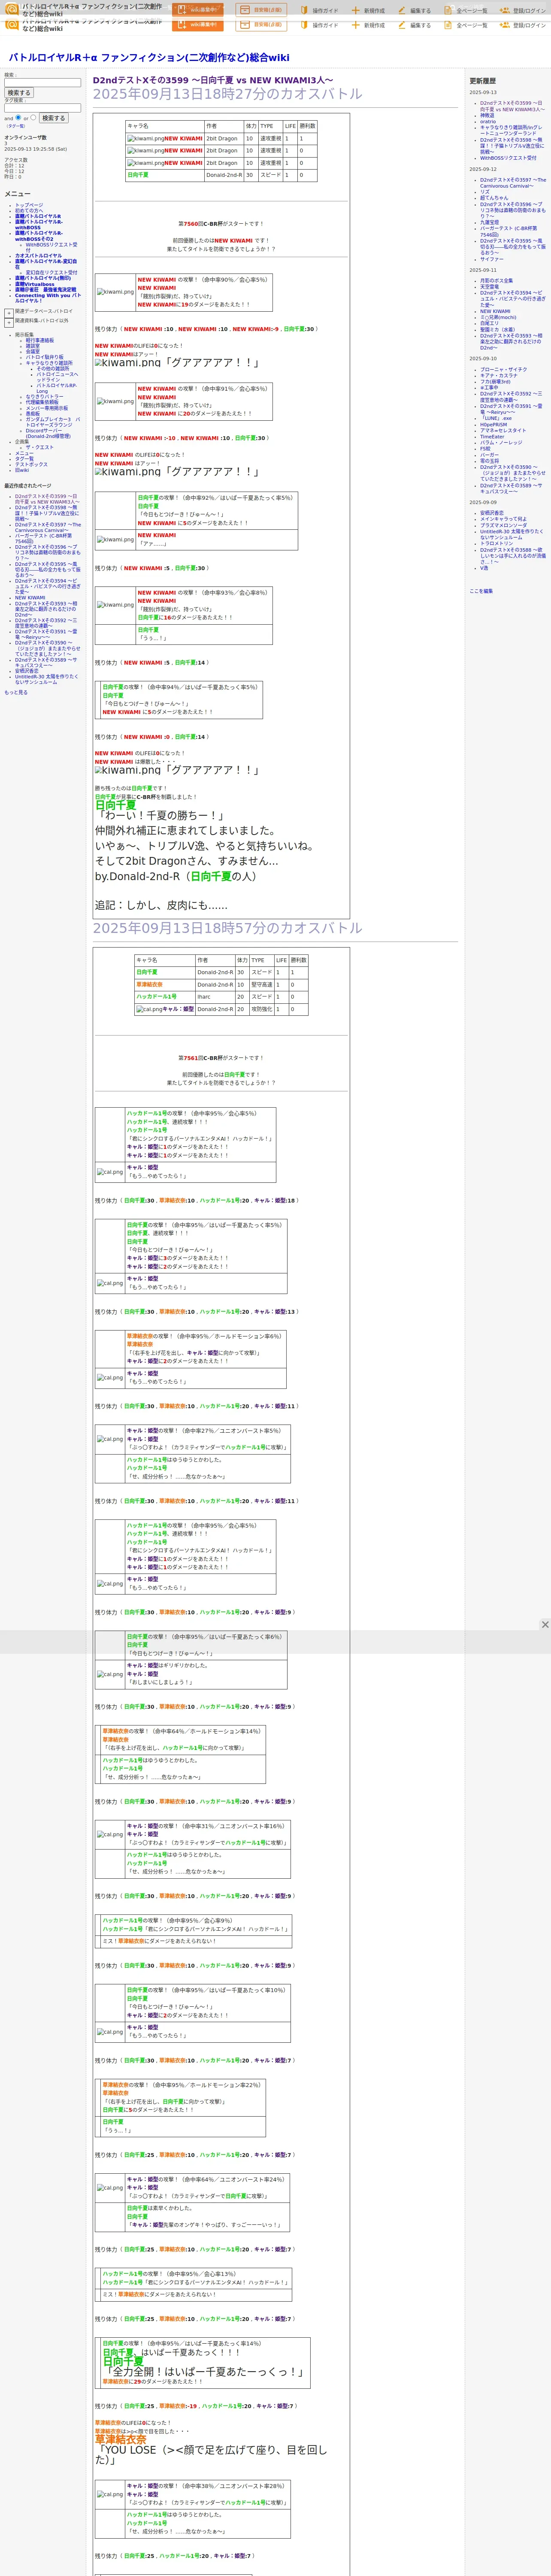Open ザ・クエスト under 企画集
551x2576 pixels.
pyautogui.click(x=40, y=447)
